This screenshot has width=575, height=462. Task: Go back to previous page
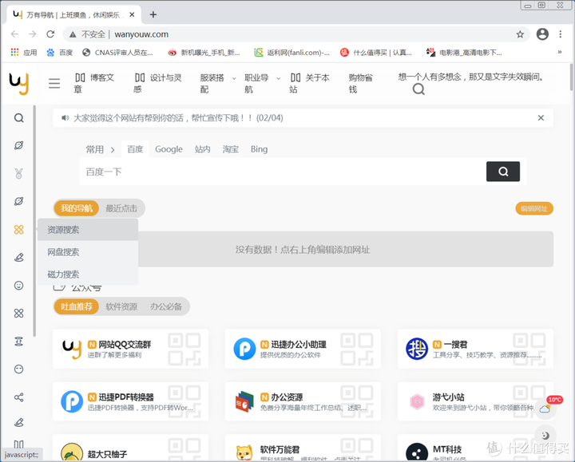[x=14, y=34]
